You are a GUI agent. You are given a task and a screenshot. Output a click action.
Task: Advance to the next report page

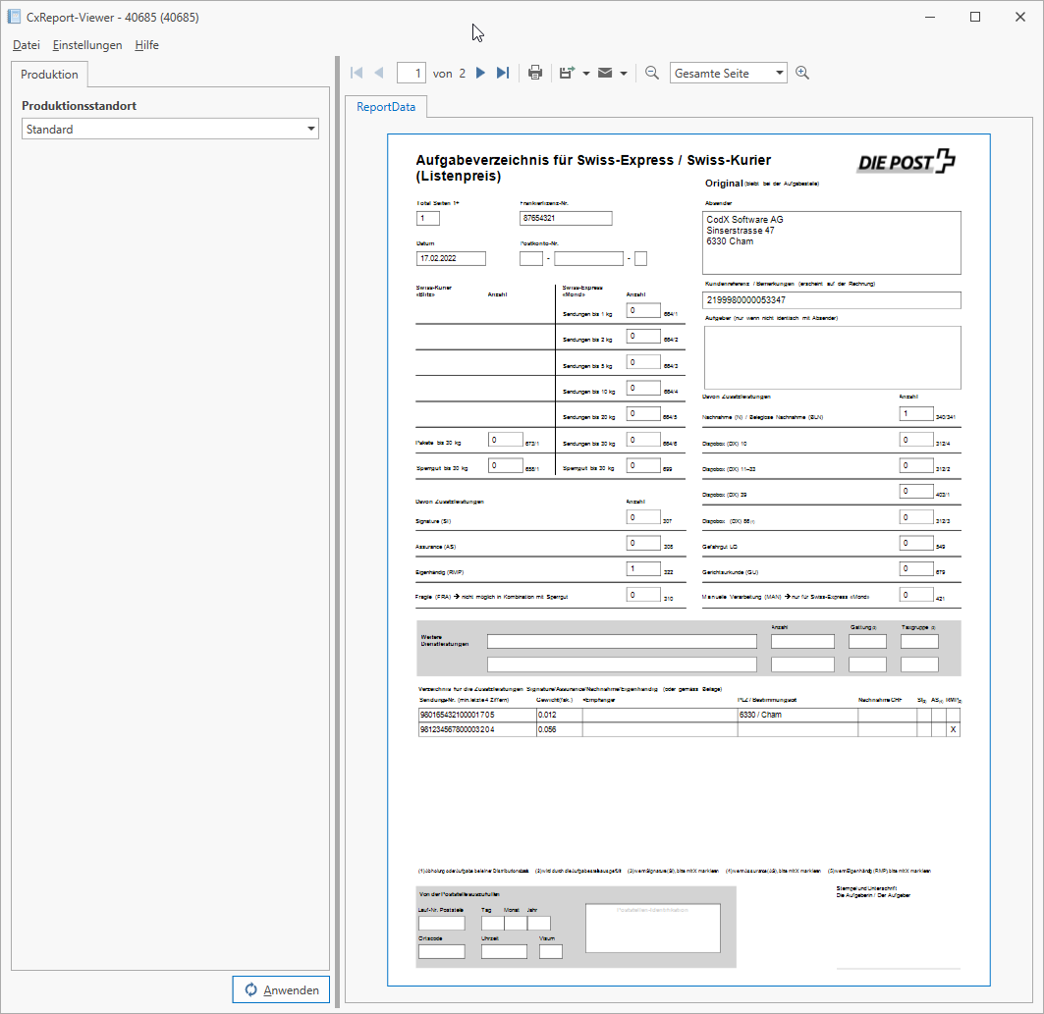pos(480,74)
